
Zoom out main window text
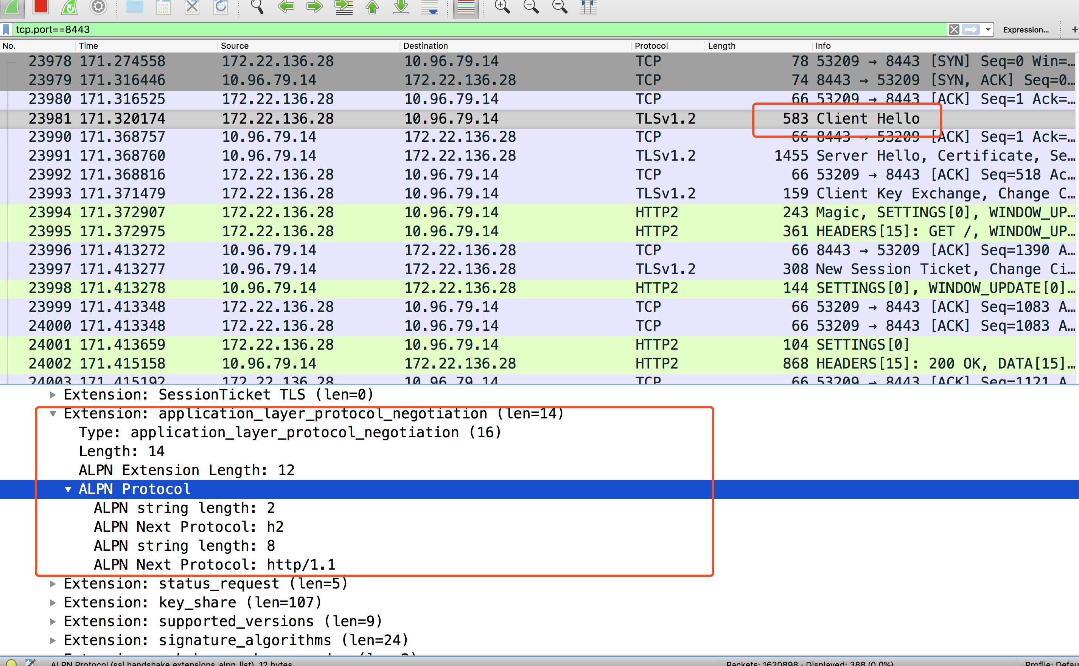(x=531, y=6)
